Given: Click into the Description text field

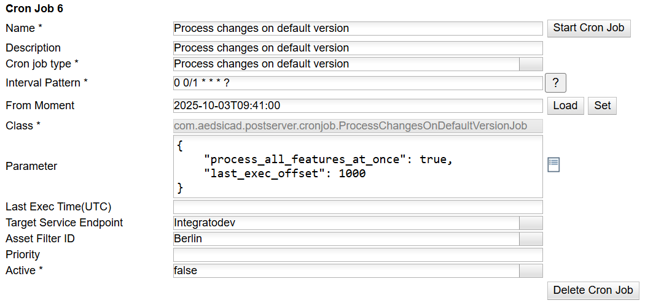Looking at the screenshot, I should (358, 48).
